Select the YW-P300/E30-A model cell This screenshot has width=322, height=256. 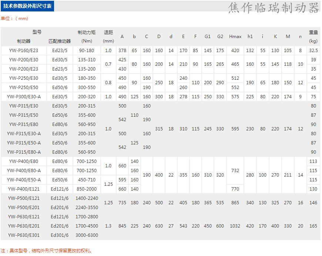pos(24,97)
